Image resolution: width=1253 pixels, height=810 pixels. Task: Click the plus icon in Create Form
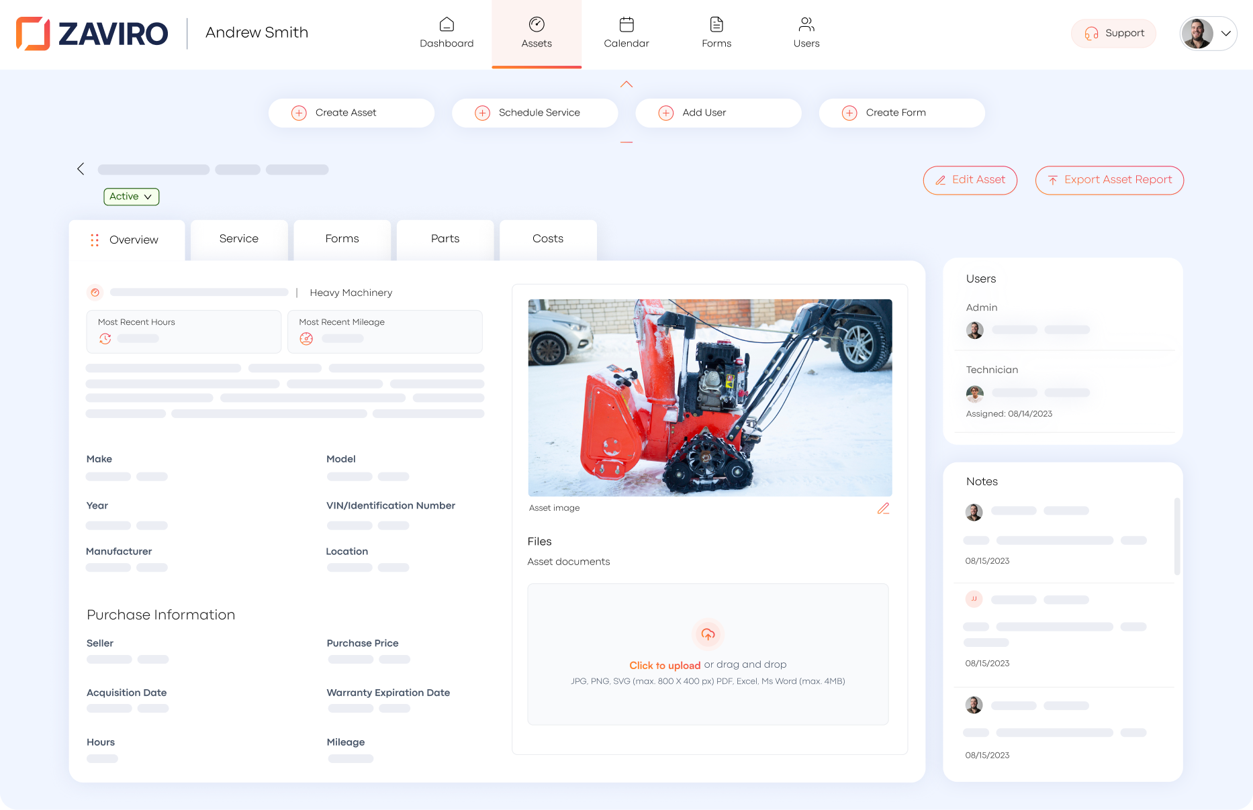(849, 113)
